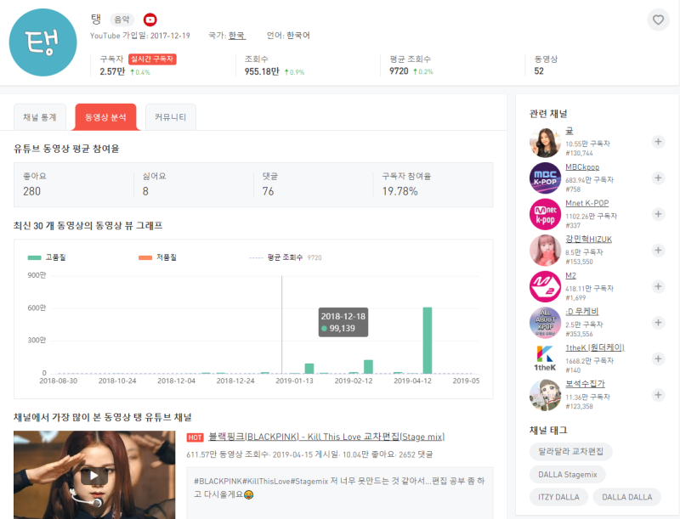Click the heart favorite icon

pos(658,20)
